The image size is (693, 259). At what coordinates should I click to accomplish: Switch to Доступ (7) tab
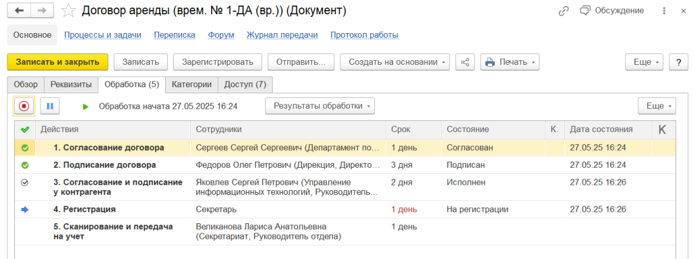coord(245,85)
